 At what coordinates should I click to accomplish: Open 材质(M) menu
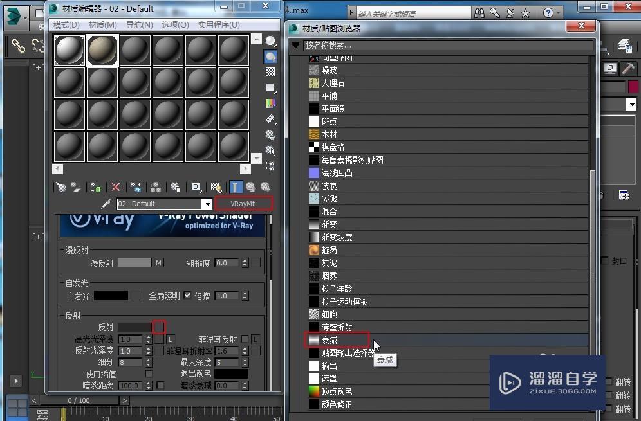[102, 25]
